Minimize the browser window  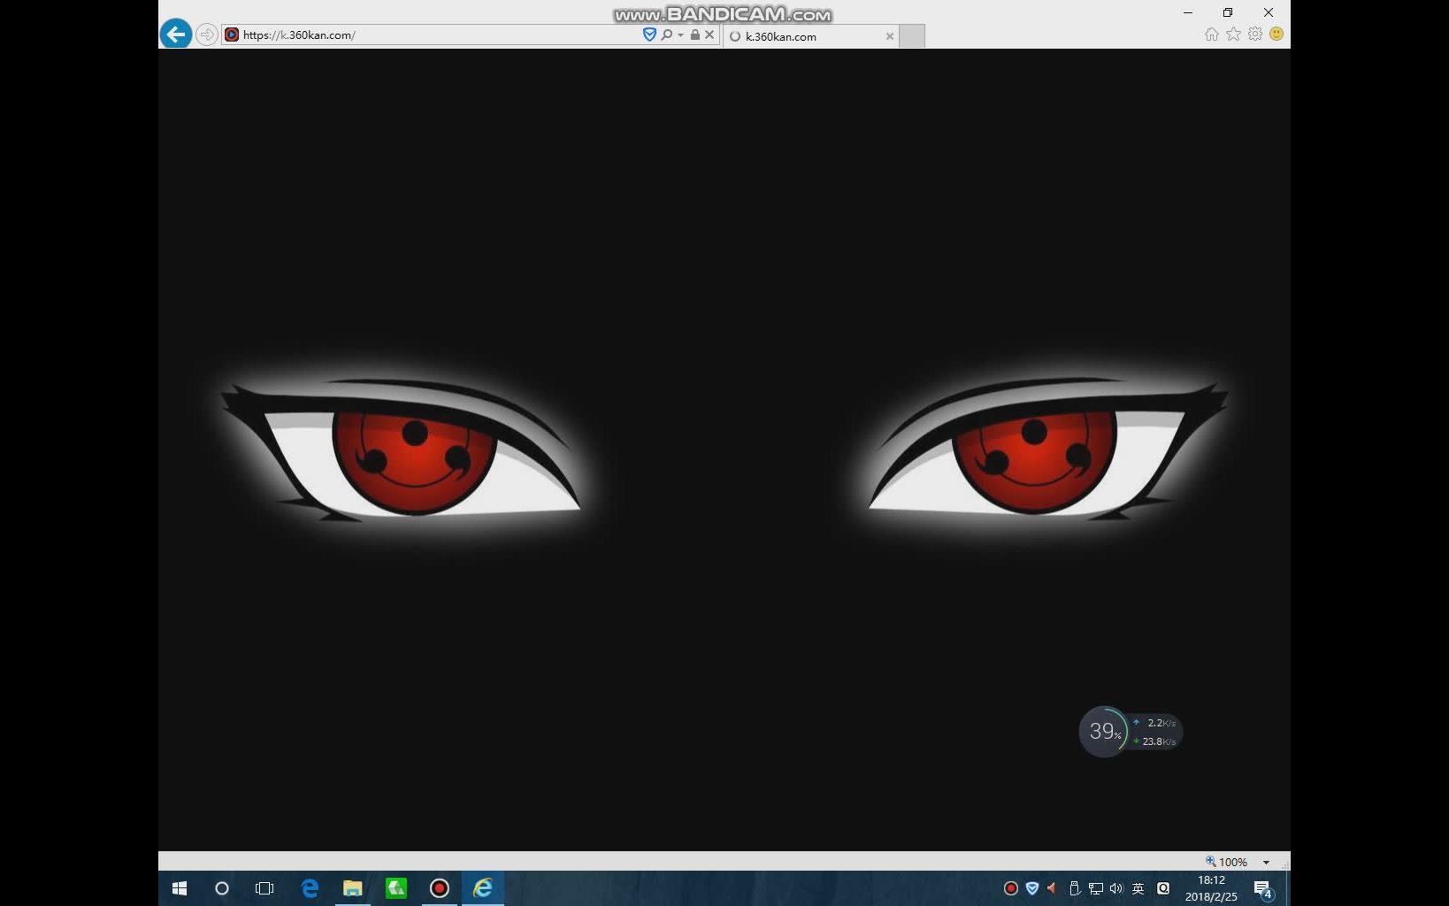pyautogui.click(x=1188, y=12)
